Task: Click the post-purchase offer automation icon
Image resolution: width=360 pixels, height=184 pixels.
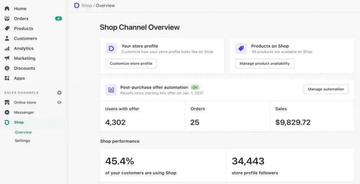Action: tap(111, 90)
